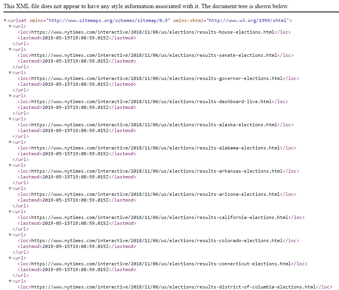Collapse url node for results-house-elections
The width and height of the screenshot is (339, 290).
10,26
